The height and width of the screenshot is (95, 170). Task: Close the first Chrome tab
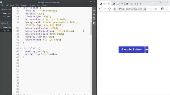109,4
